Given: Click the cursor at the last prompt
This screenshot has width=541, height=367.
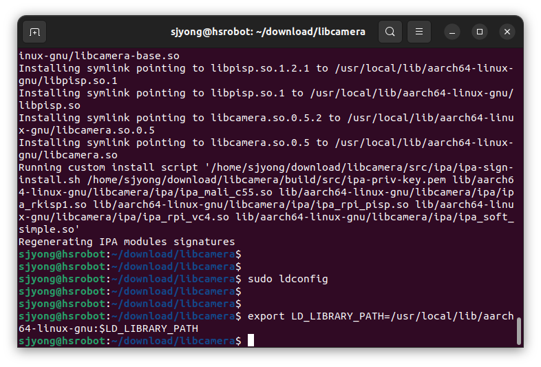Looking at the screenshot, I should point(251,340).
